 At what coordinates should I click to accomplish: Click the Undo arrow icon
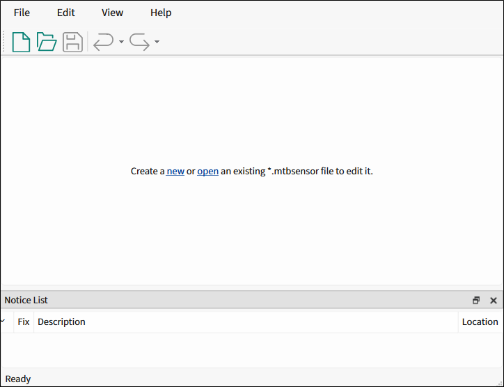(x=103, y=42)
